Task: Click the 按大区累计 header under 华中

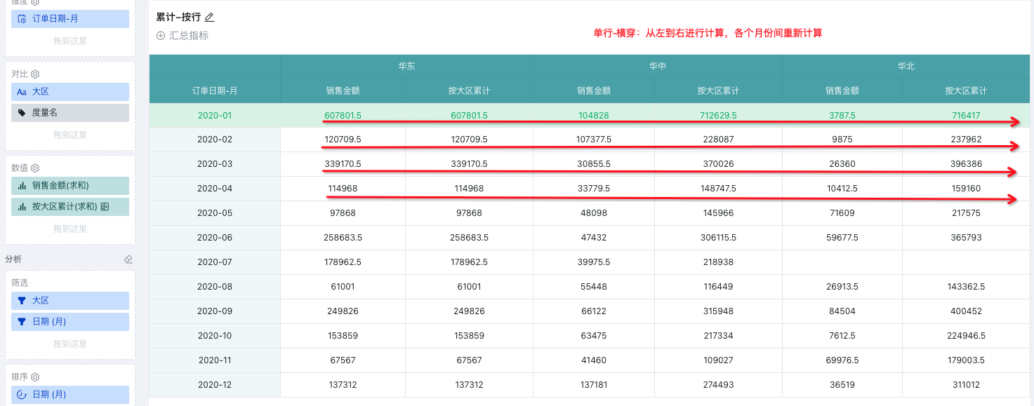Action: pyautogui.click(x=717, y=91)
